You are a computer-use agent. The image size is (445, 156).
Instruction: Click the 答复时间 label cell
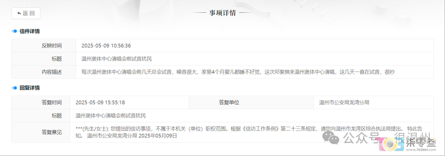click(41, 102)
